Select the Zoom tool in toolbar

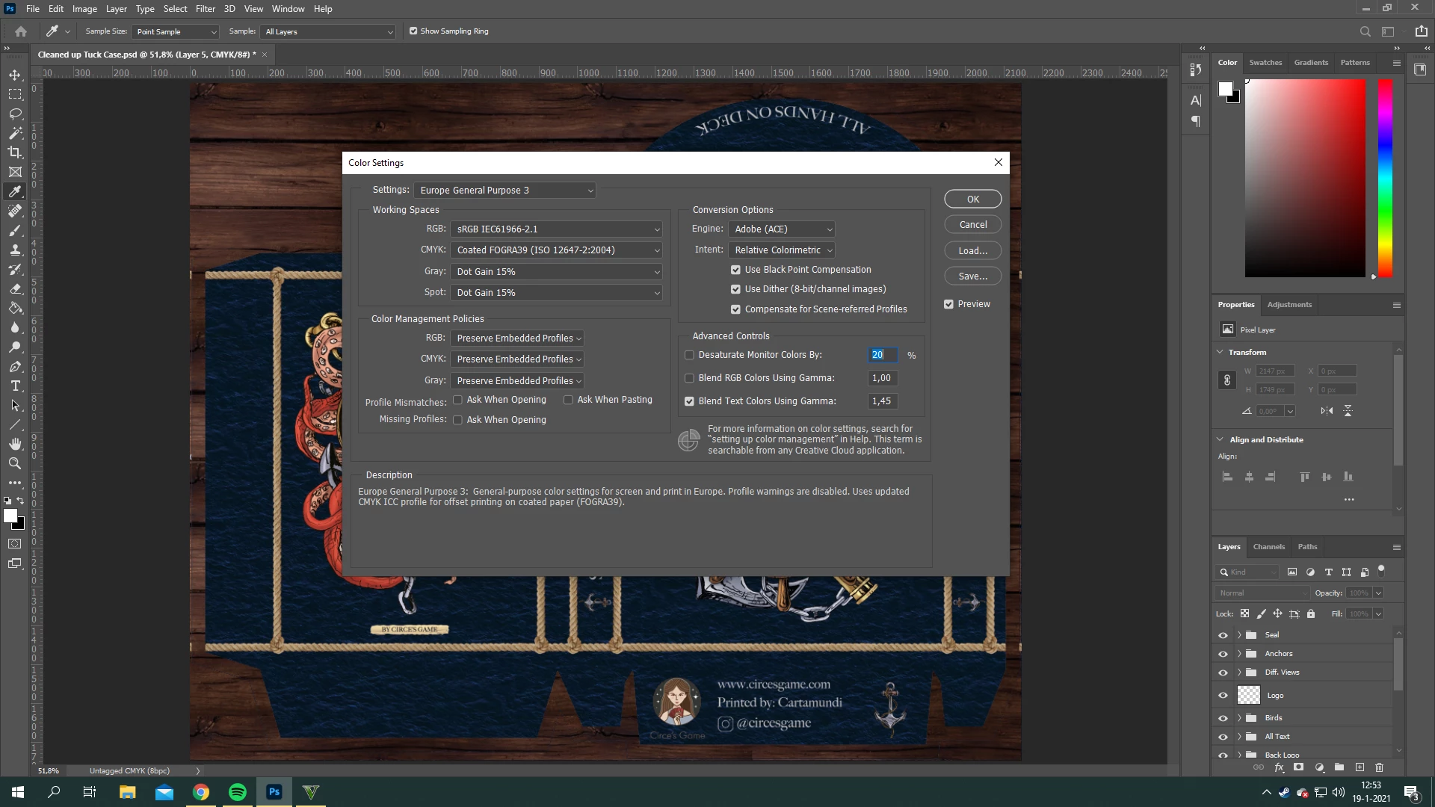(x=15, y=464)
